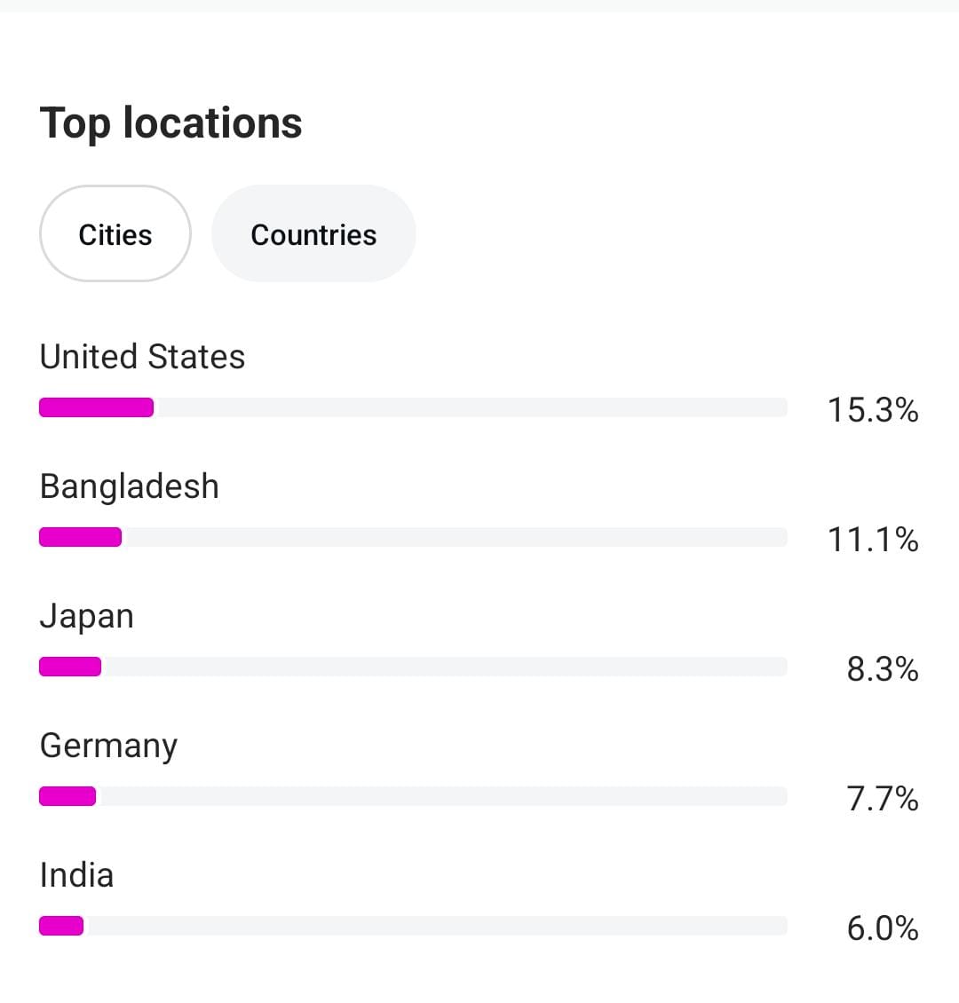Switch to the Cities tab

click(115, 234)
